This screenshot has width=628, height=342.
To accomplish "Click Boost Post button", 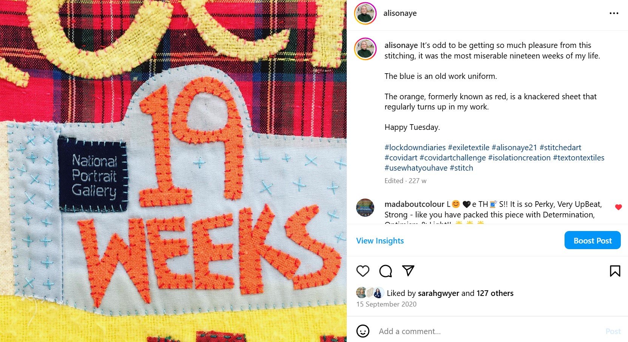I will tap(593, 240).
